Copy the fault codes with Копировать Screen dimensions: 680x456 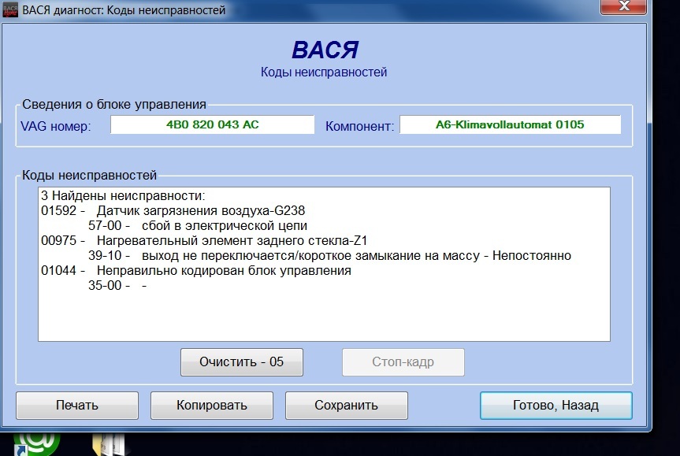pos(212,406)
